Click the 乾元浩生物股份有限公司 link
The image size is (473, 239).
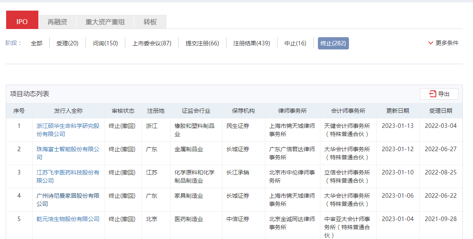[68, 219]
